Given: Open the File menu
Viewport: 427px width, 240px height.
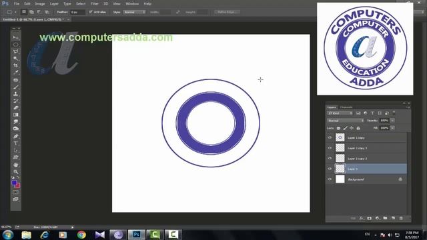Looking at the screenshot, I should pyautogui.click(x=17, y=4).
